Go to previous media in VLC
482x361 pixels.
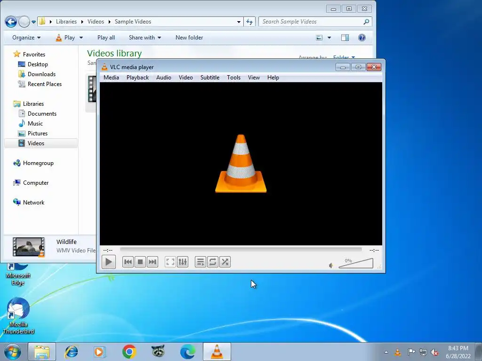(128, 262)
